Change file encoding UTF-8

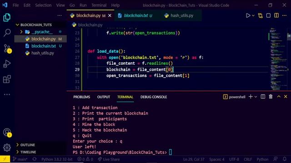tap(234, 159)
